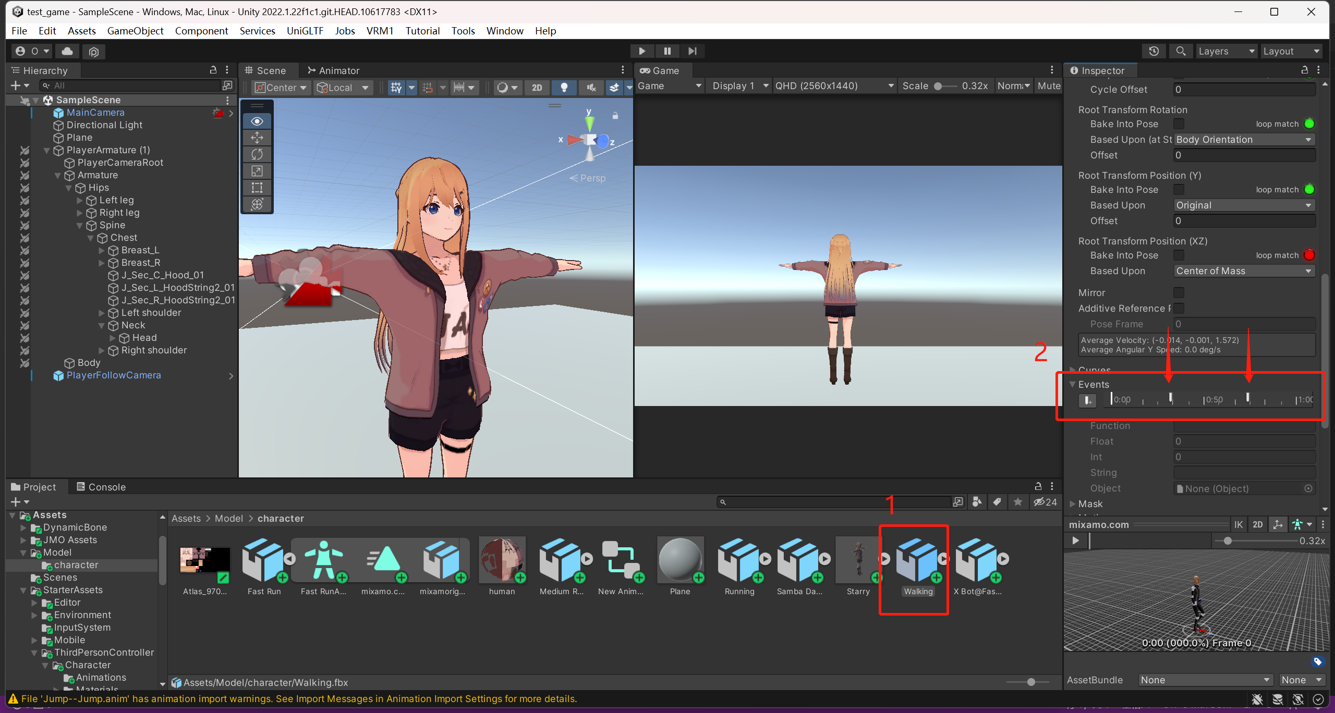Select the Rect transform tool
This screenshot has width=1335, height=713.
(x=257, y=188)
